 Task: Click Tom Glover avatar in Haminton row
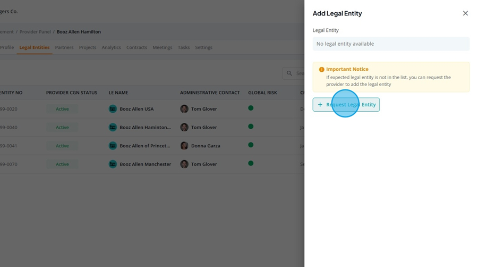(184, 127)
